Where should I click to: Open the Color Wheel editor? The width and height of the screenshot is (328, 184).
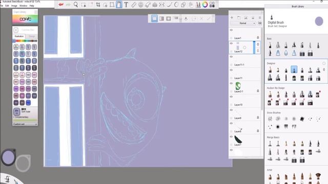pyautogui.click(x=205, y=5)
